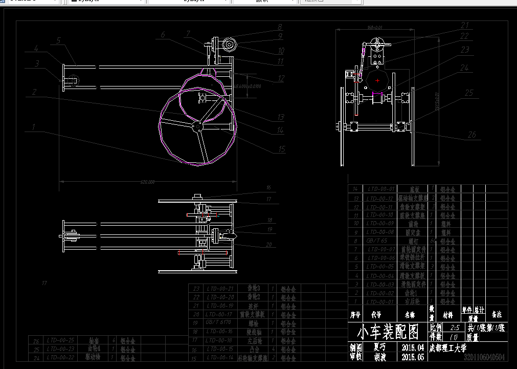Image resolution: width=517 pixels, height=369 pixels.
Task: Click the date 2015.05 in title block
Action: [413, 357]
